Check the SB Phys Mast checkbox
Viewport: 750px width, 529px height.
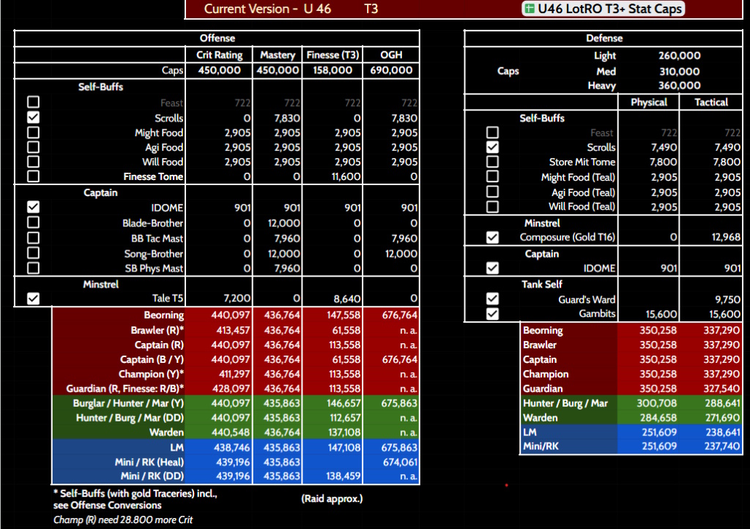click(33, 269)
